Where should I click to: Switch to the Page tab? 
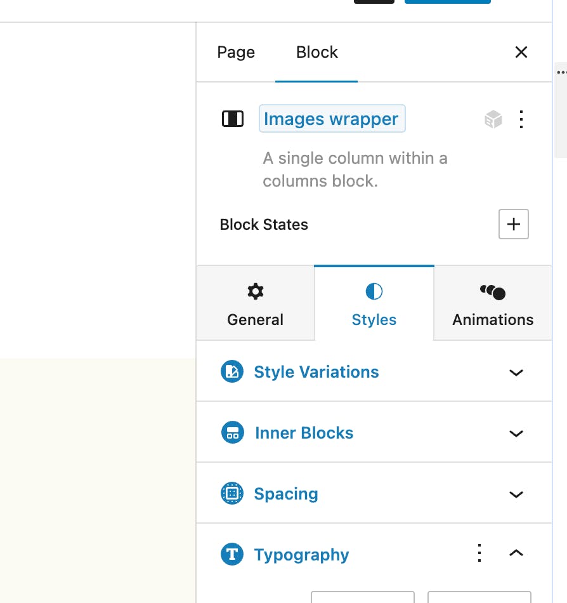tap(236, 52)
